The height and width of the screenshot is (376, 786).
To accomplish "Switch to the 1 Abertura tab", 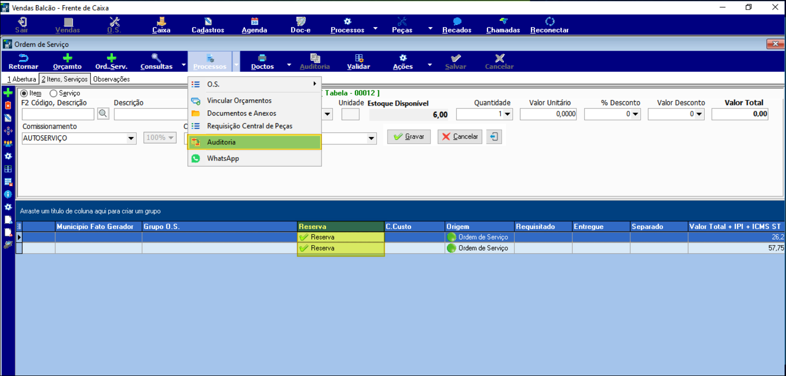I will coord(21,79).
